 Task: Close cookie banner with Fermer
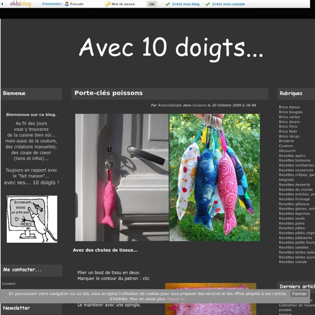(299, 293)
